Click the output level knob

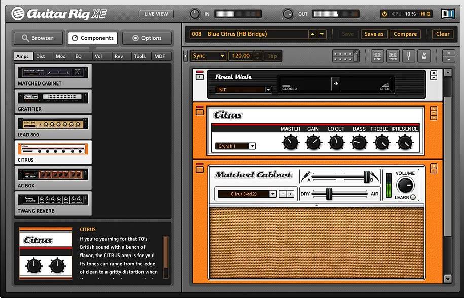click(x=288, y=14)
